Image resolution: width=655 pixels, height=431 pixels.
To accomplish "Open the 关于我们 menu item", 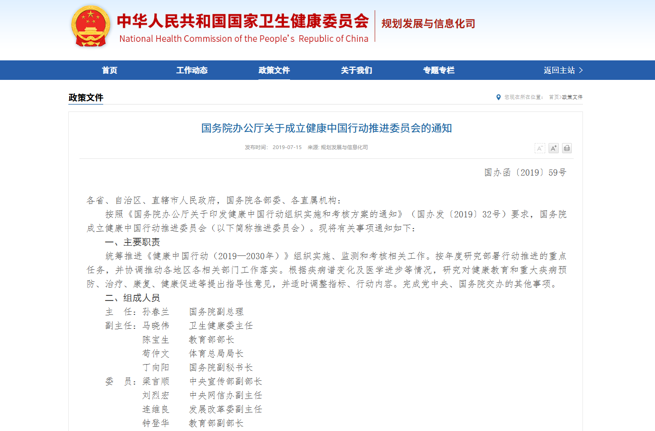I will coord(356,70).
